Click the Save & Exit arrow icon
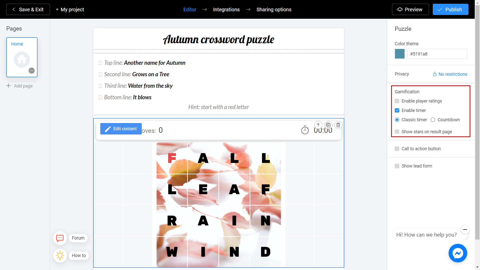Image resolution: width=480 pixels, height=270 pixels. (x=13, y=9)
